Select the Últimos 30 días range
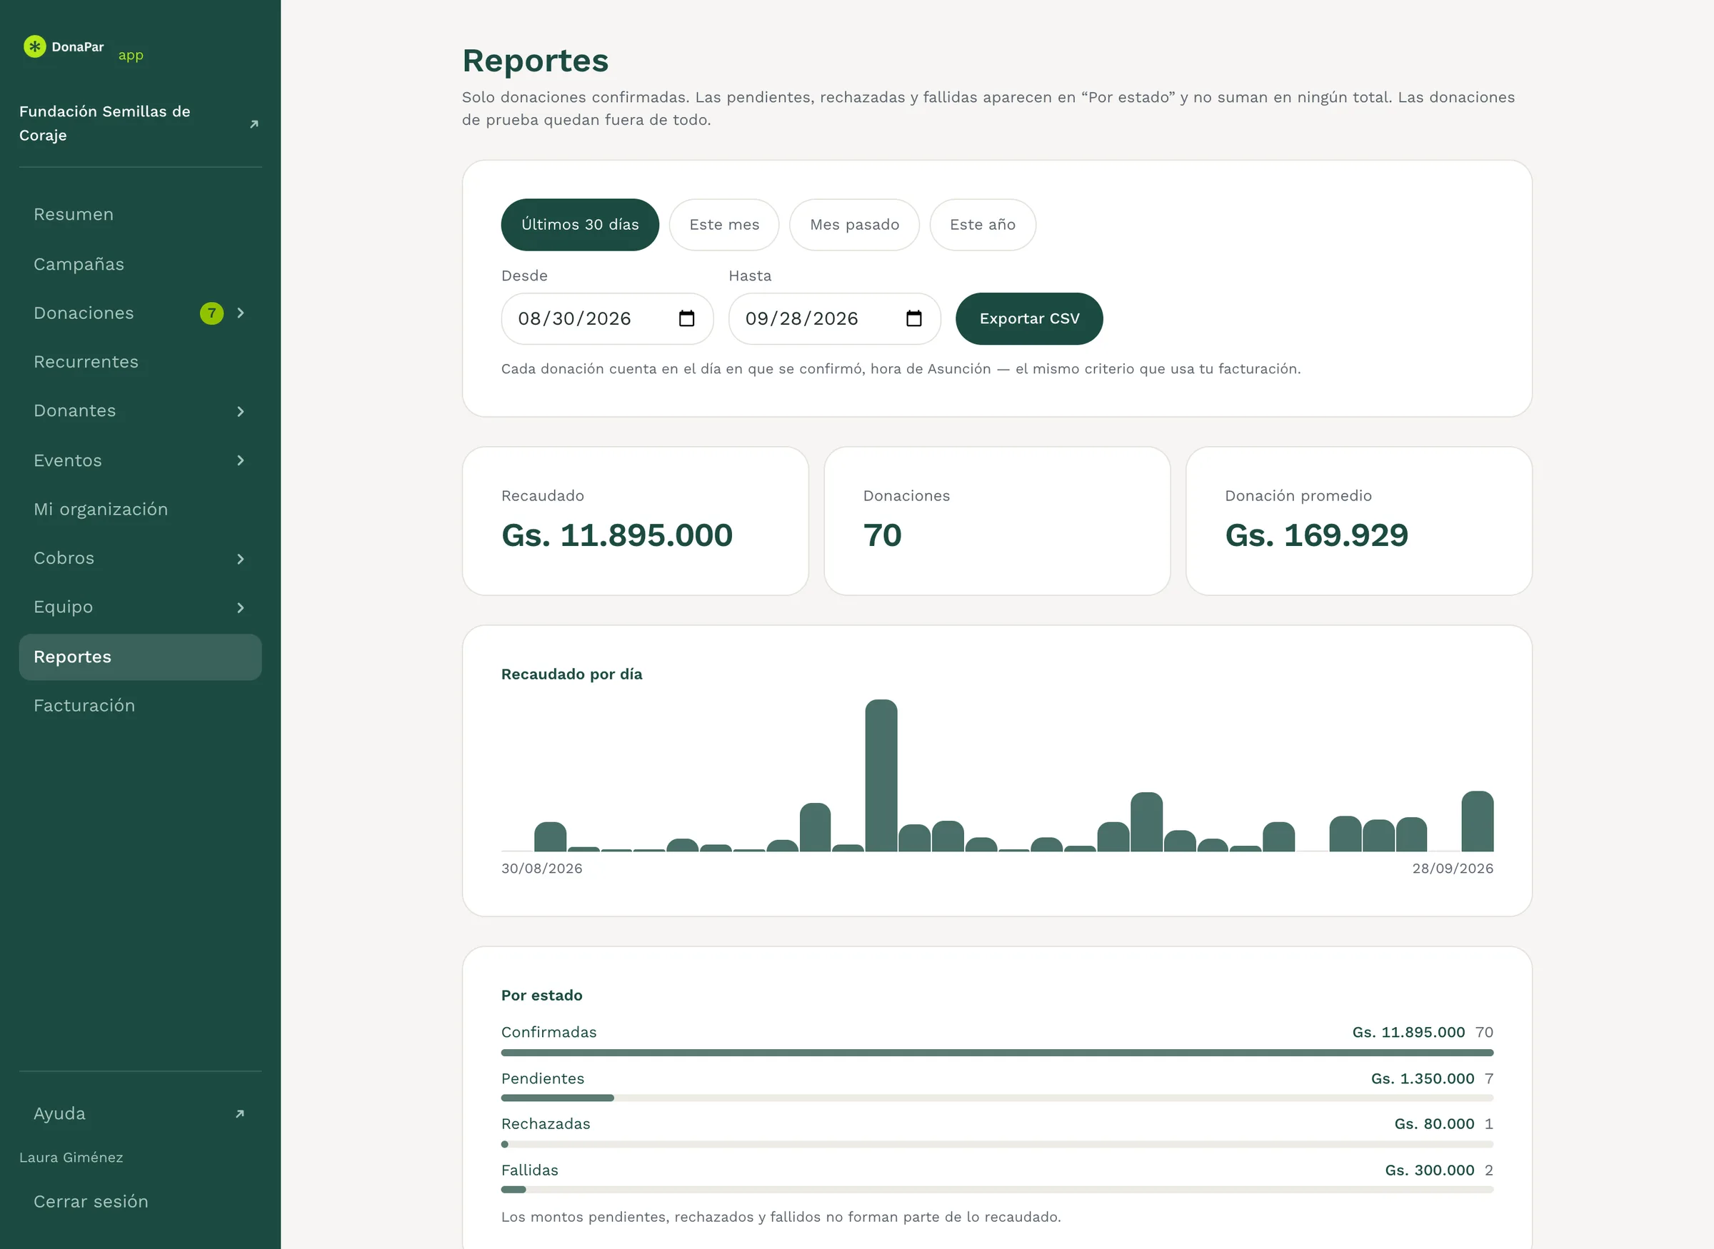Screen dimensions: 1714x1249 point(580,225)
